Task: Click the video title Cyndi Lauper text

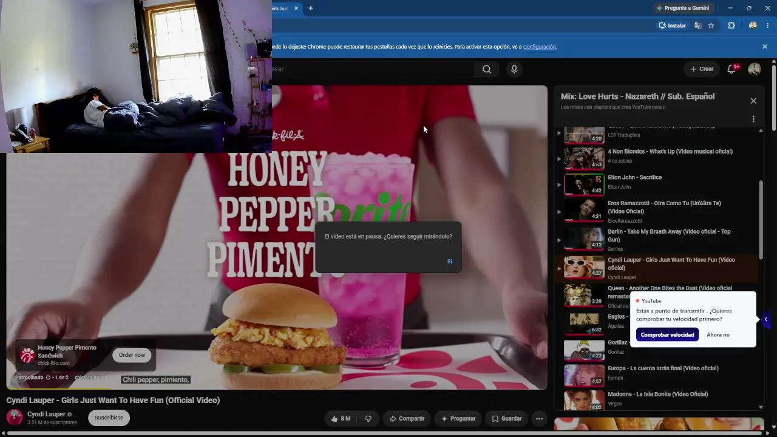Action: pos(113,400)
